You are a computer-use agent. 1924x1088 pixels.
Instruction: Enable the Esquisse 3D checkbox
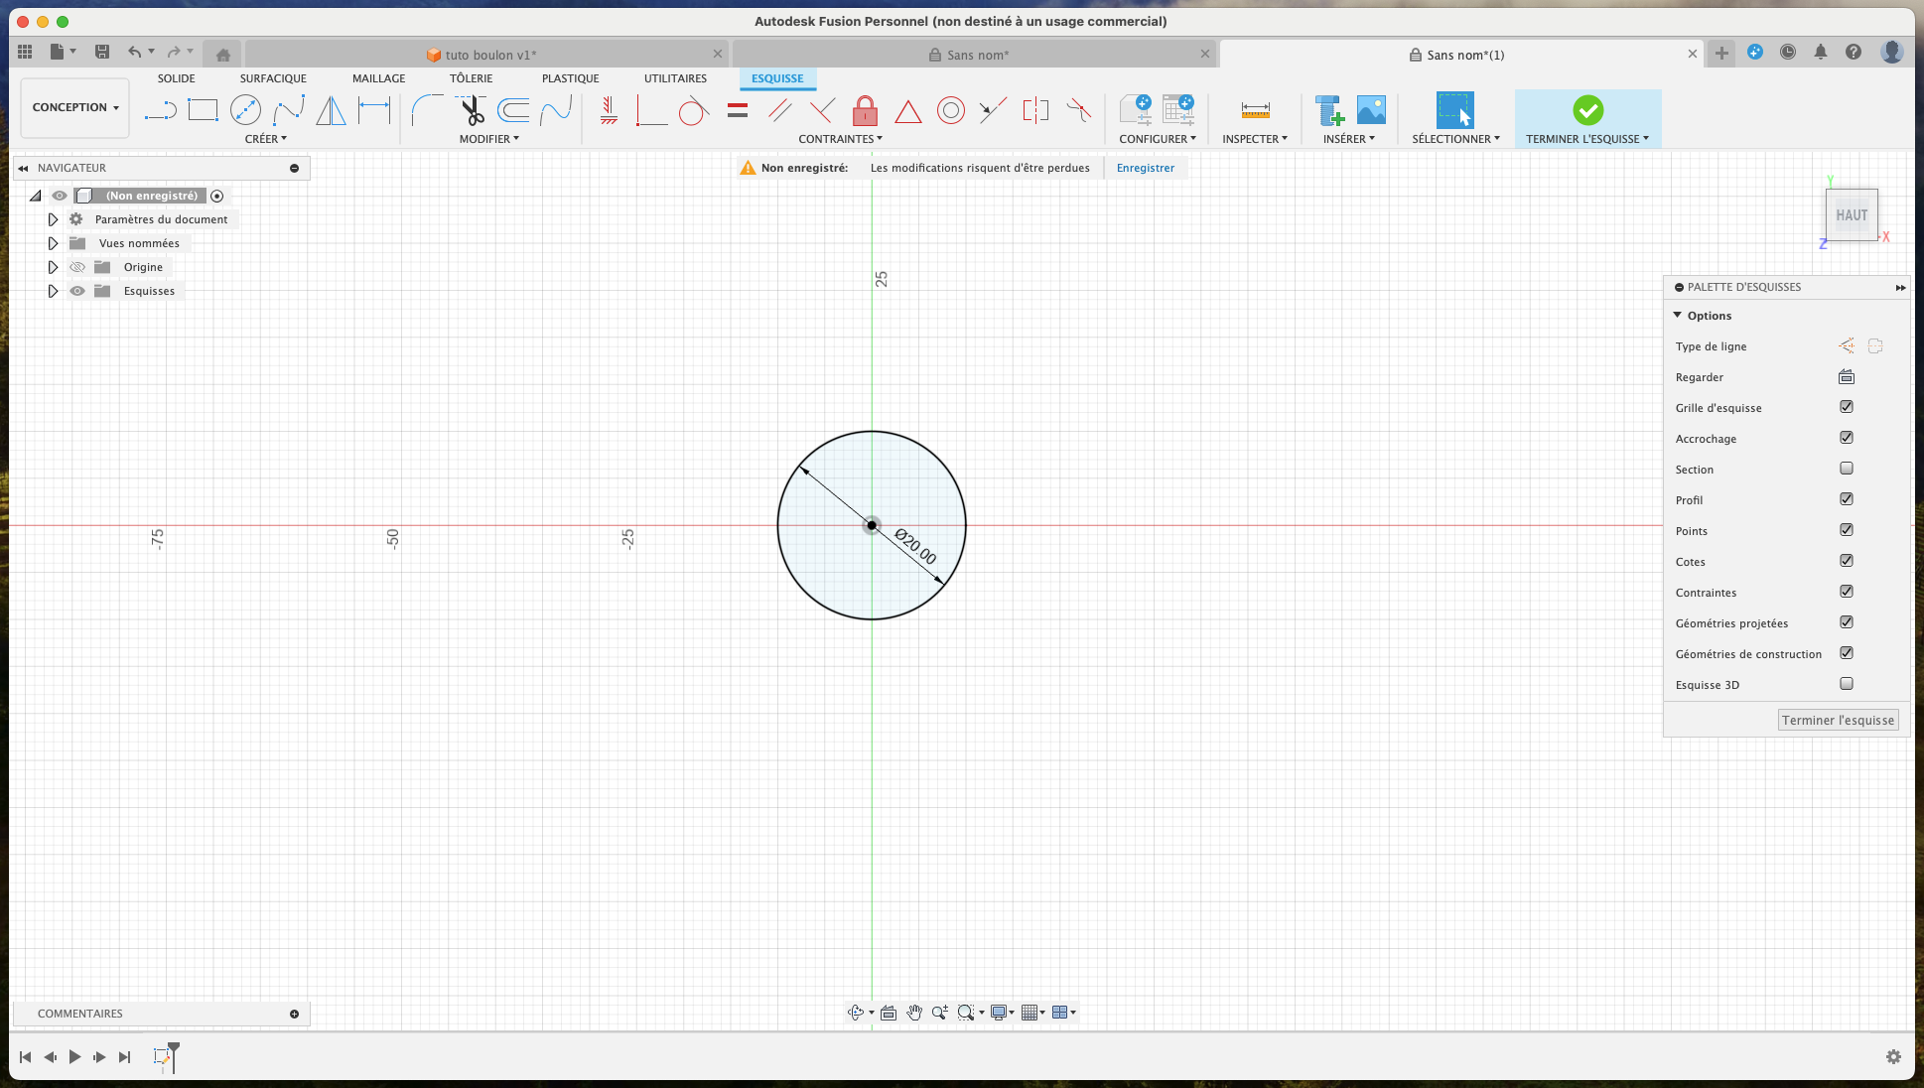pos(1846,684)
